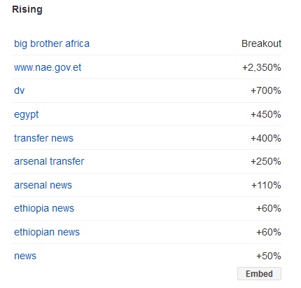Screen dimensions: 301x288
Task: Open the transfer news query link
Action: (x=43, y=138)
